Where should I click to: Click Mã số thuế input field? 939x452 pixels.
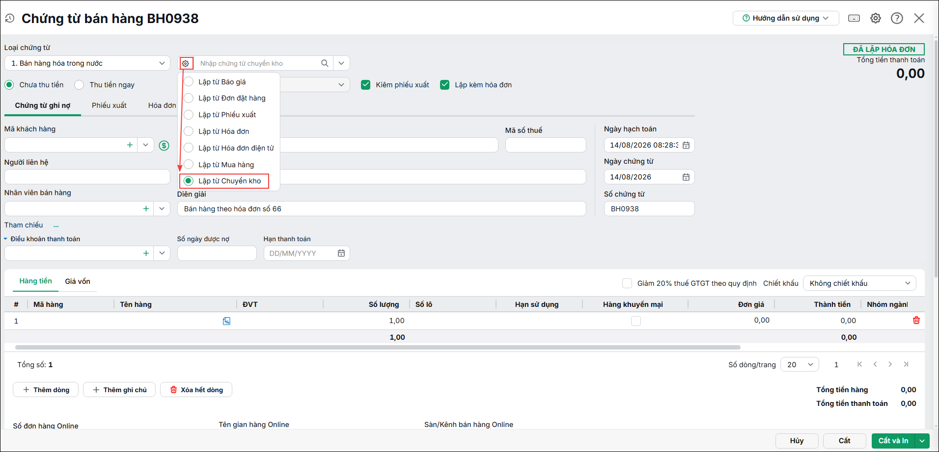(546, 145)
